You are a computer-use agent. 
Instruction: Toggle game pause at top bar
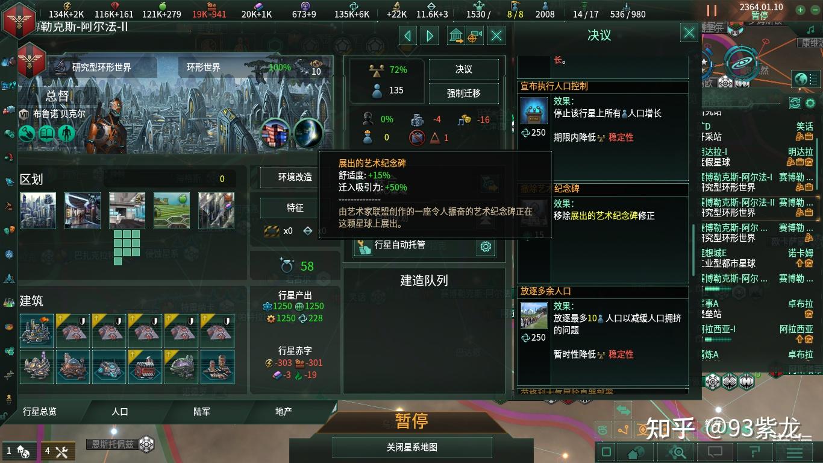(712, 10)
